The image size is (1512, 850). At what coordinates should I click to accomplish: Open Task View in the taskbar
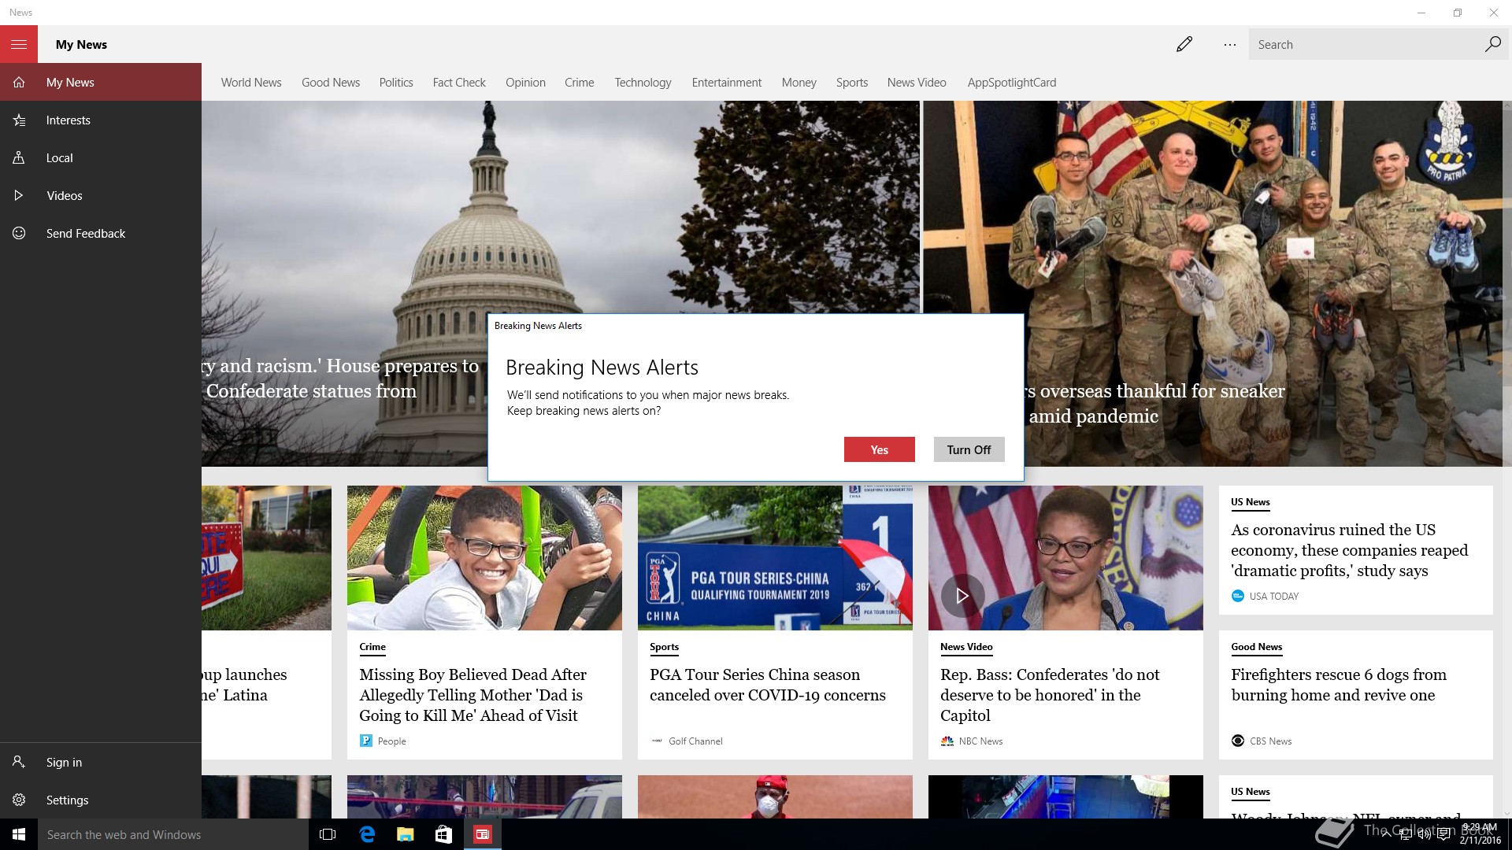click(328, 834)
